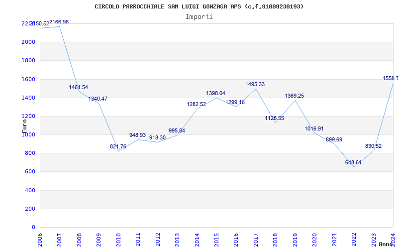Viewport: 398px width, 249px height.
Task: Click the x-axis year 2012
Action: point(158,240)
